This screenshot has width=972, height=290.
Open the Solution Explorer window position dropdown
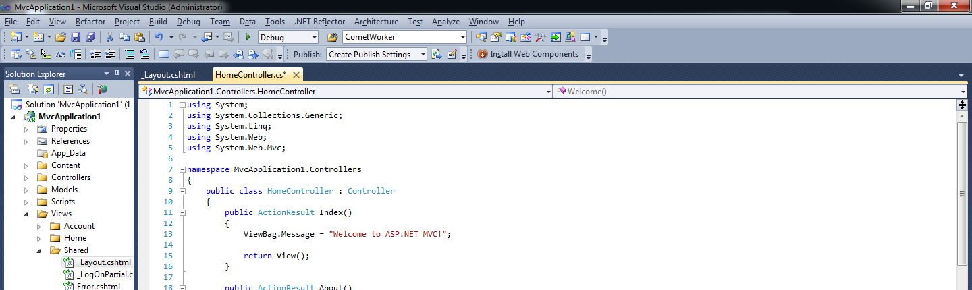coord(107,74)
